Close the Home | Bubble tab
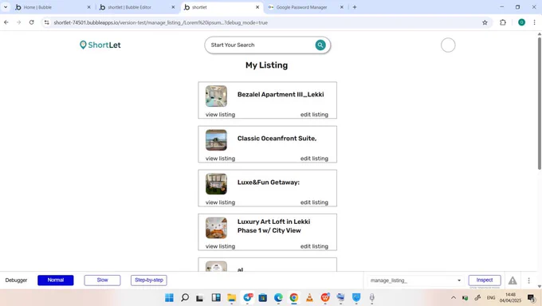542x306 pixels. pos(88,7)
